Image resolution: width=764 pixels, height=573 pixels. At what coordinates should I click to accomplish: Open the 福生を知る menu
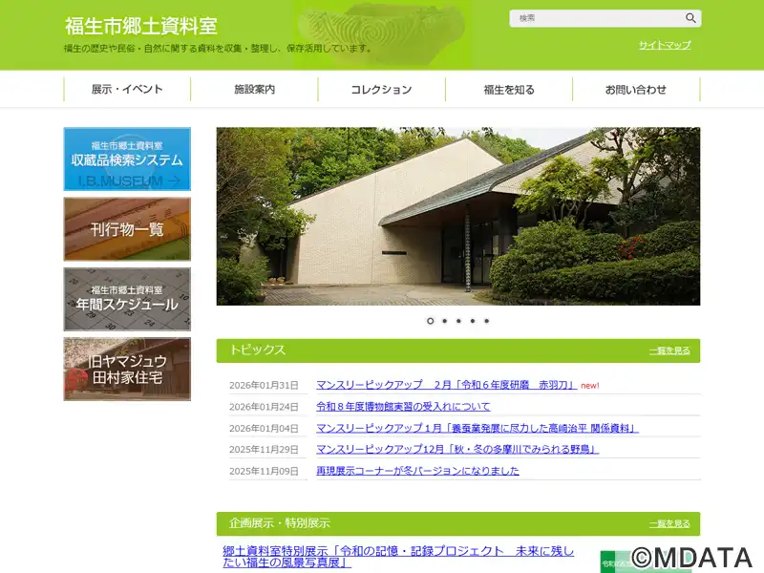point(509,89)
